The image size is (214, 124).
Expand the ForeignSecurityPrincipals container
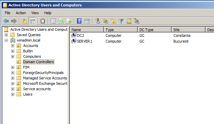coord(13,73)
